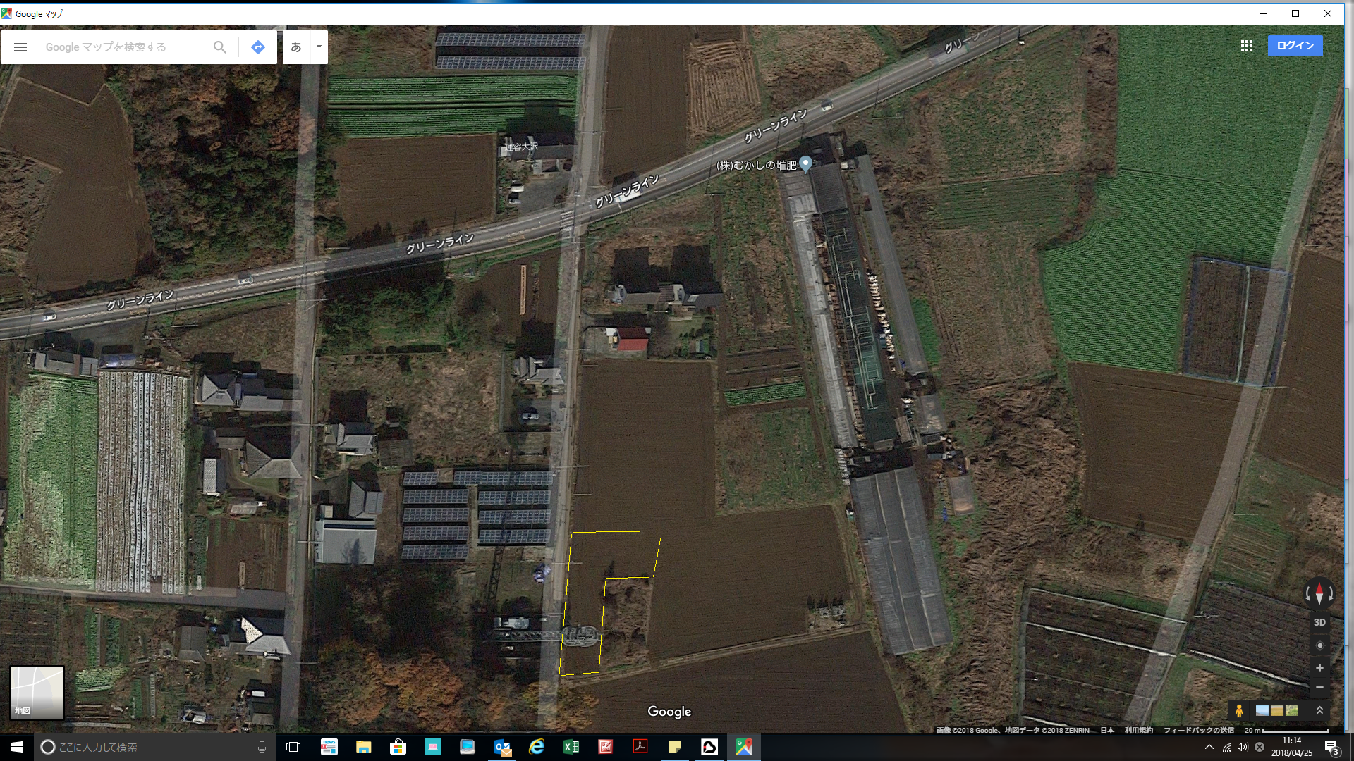
Task: Click the compass to reset north
Action: tap(1319, 594)
